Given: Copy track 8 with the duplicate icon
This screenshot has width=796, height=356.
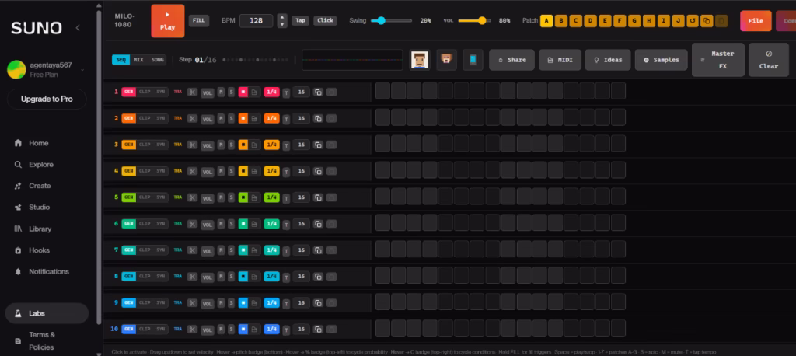Looking at the screenshot, I should (x=318, y=276).
